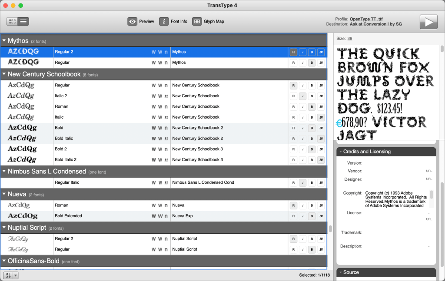Click the font sample preview text area
This screenshot has height=281, width=445.
tap(386, 93)
